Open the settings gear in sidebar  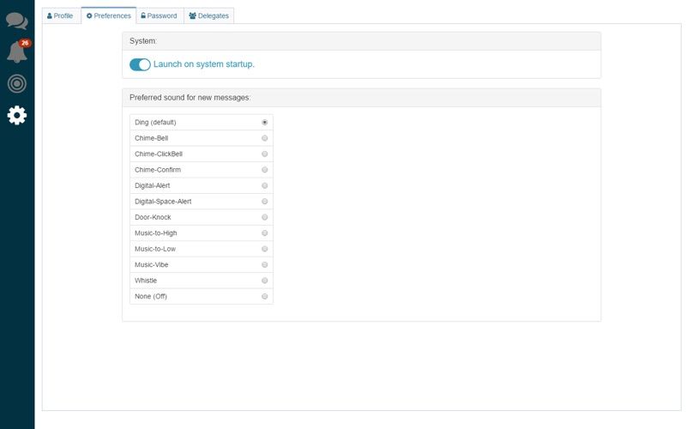tap(16, 115)
